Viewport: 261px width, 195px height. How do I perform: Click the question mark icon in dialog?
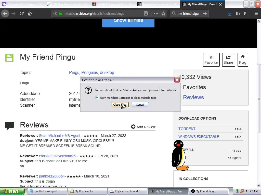[88, 90]
